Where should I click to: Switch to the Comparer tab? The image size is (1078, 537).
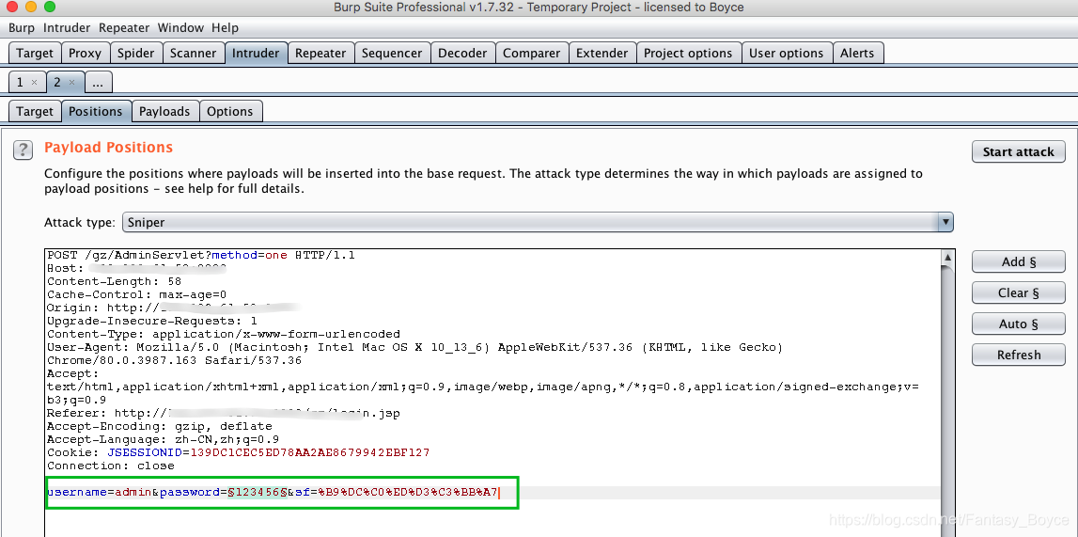(x=531, y=53)
